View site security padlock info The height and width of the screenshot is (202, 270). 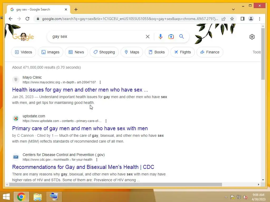click(x=38, y=19)
